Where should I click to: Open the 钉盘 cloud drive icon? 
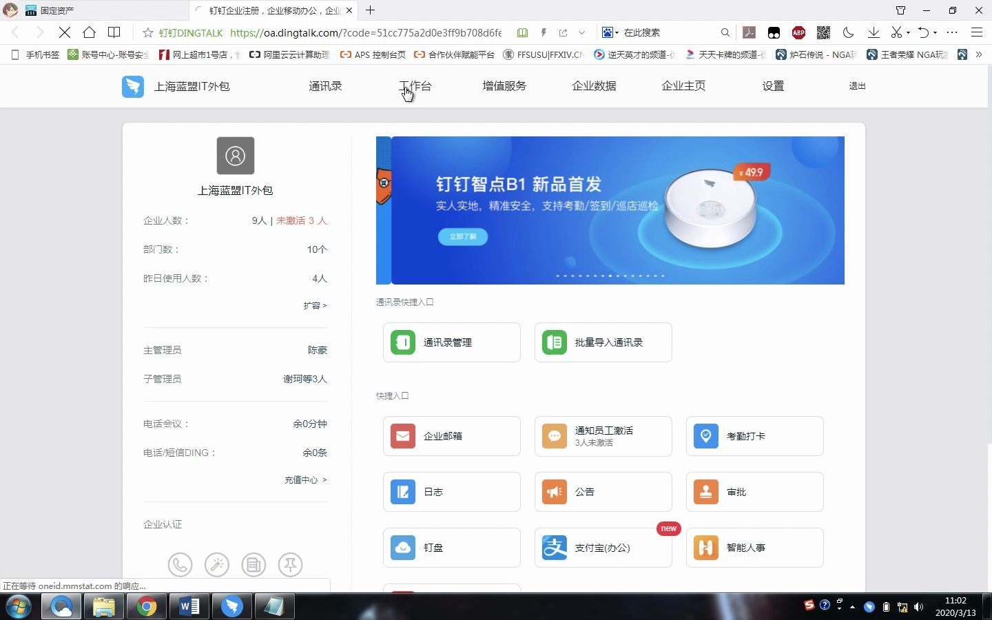click(403, 548)
